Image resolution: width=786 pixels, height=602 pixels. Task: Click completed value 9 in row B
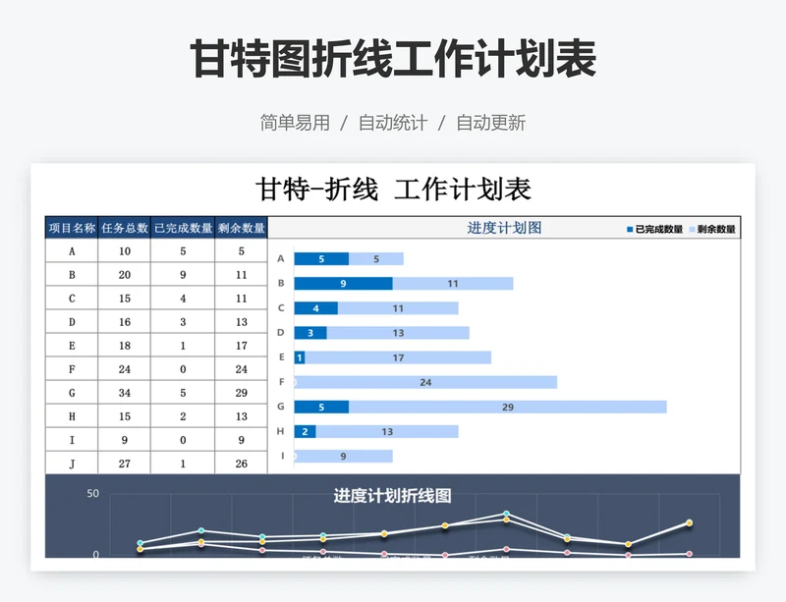coord(183,275)
